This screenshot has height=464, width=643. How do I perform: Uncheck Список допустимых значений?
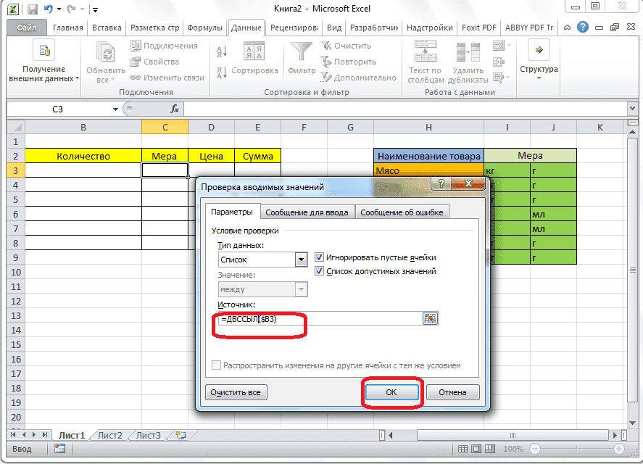pos(320,271)
